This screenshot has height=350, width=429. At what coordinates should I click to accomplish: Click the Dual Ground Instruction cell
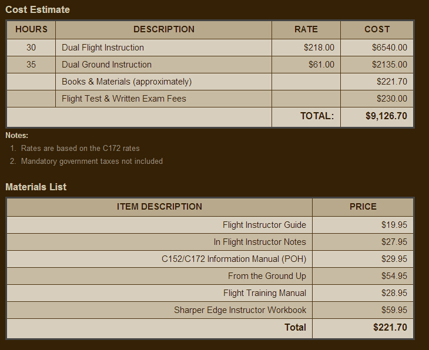point(106,65)
